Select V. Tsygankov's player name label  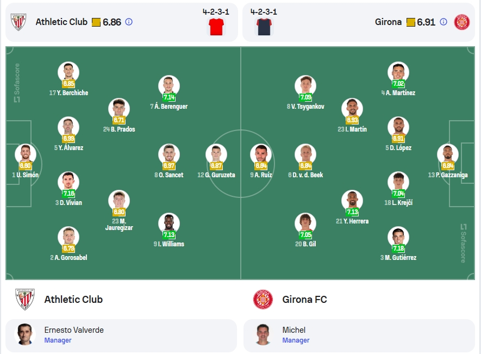[x=305, y=107]
